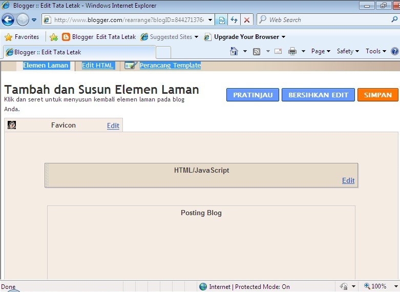Open the Safety menu
This screenshot has width=400, height=292.
(x=348, y=51)
